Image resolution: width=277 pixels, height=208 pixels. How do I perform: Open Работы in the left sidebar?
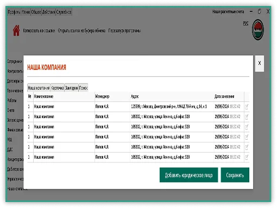(x=12, y=100)
